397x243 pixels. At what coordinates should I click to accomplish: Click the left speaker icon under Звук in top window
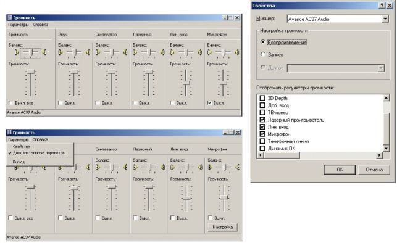(61, 52)
